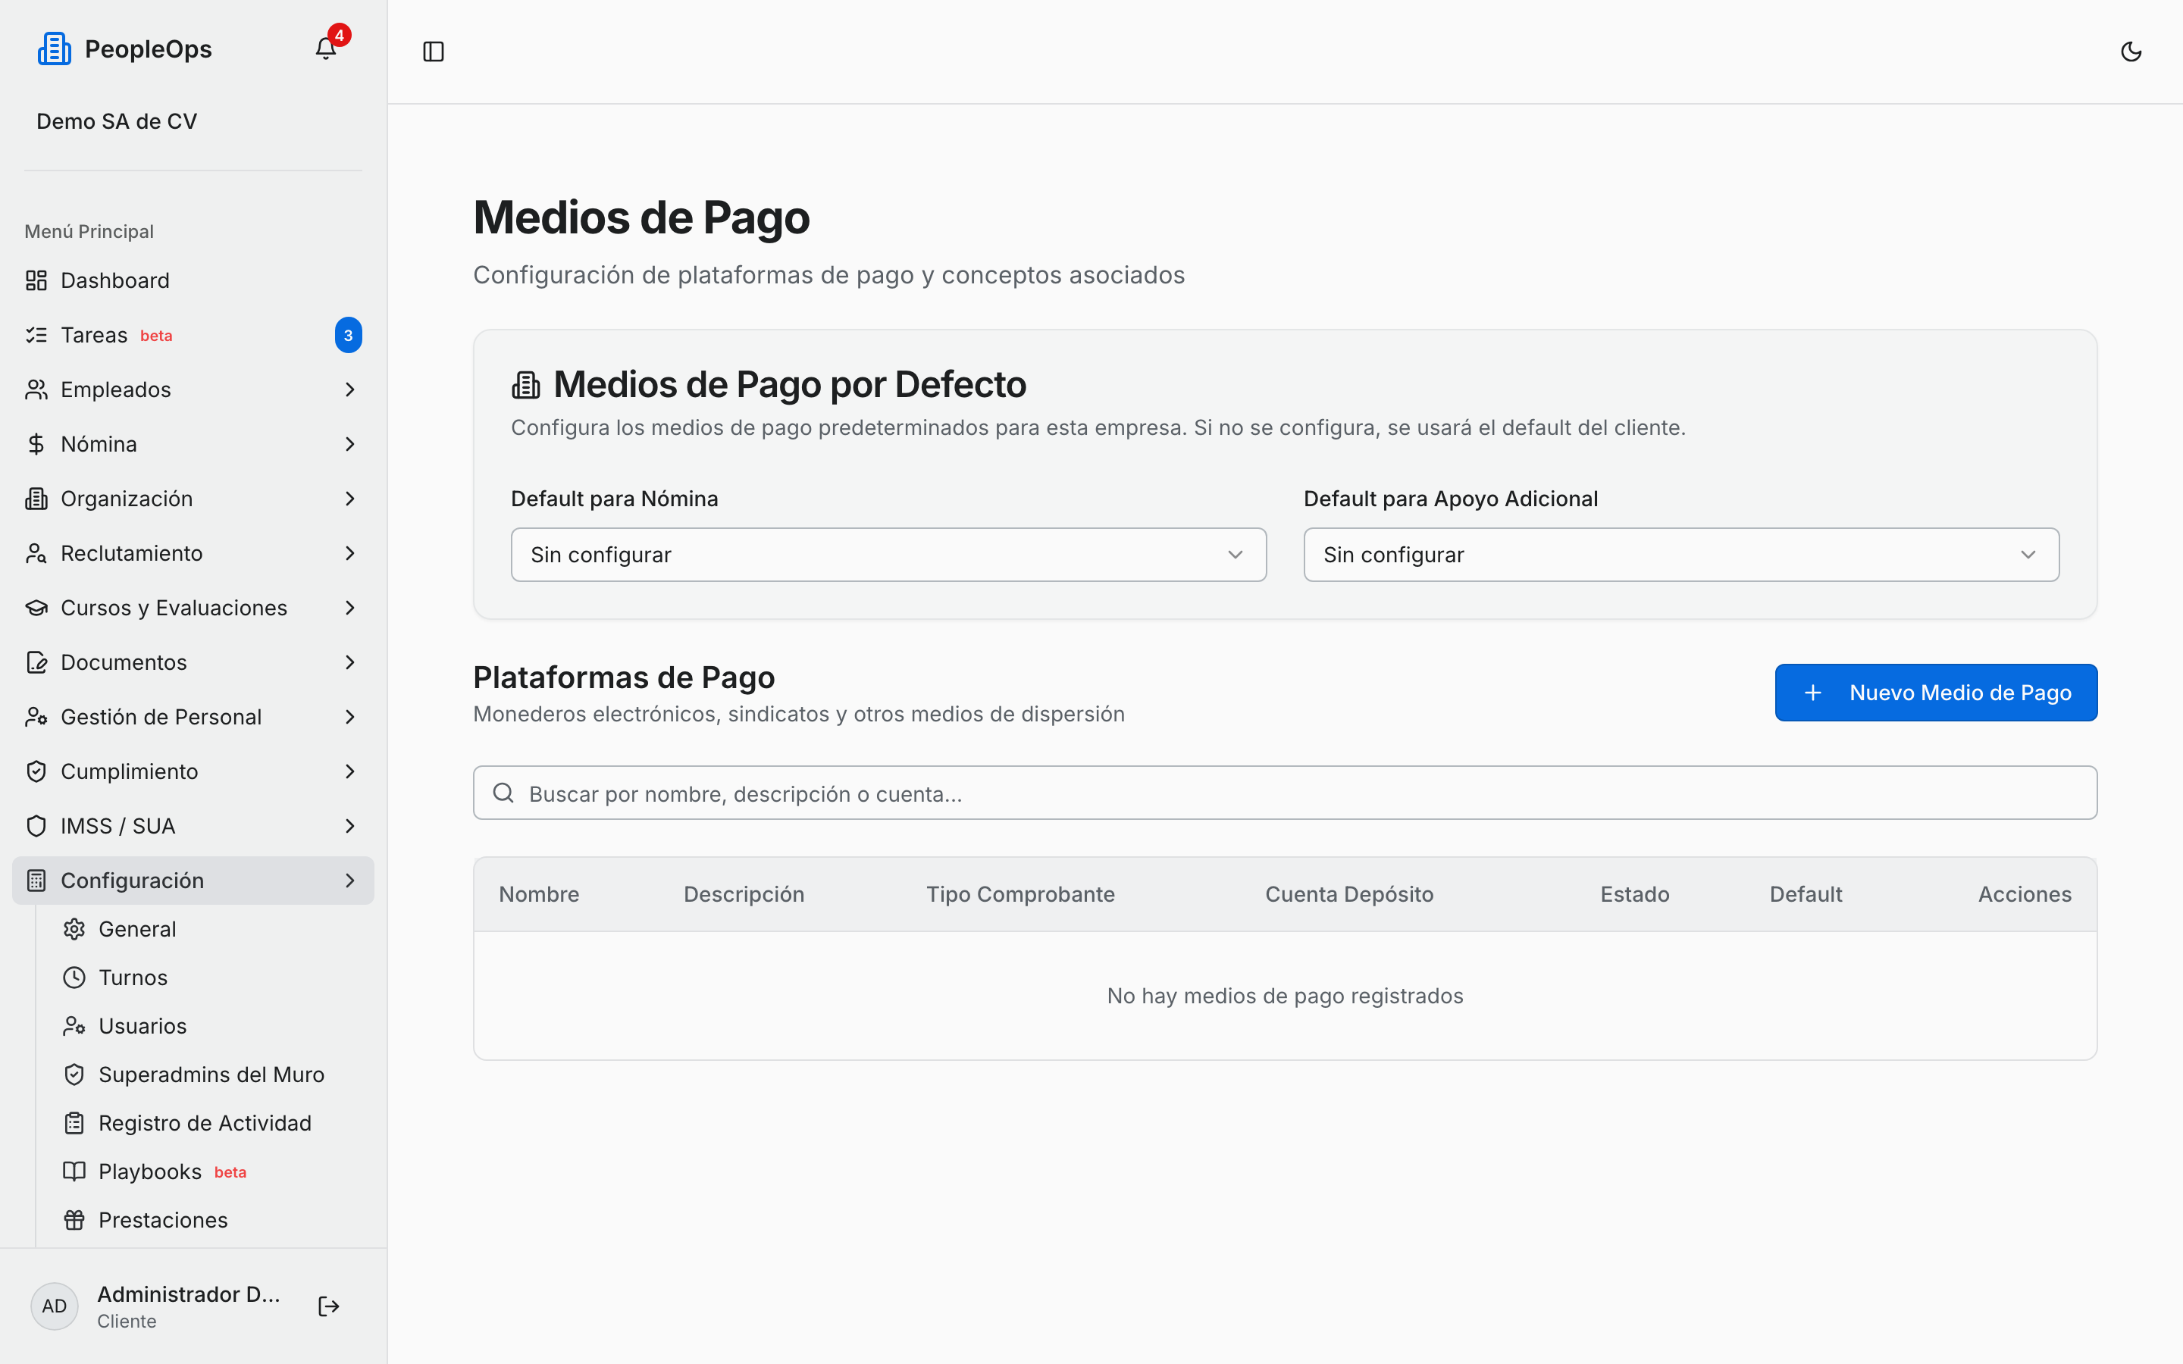
Task: Focus the Buscar por nombre search field
Action: pos(1285,793)
